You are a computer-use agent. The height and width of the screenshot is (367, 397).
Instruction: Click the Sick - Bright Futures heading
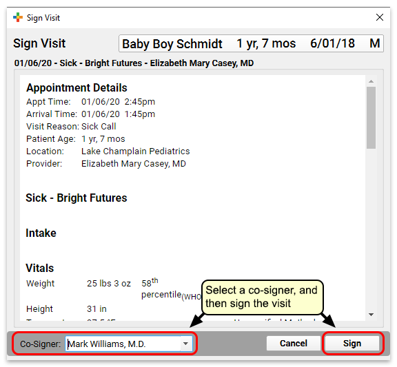coord(77,198)
